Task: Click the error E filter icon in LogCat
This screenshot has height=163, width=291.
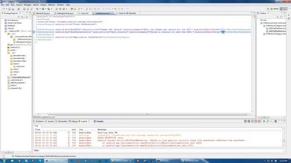Action: (x=260, y=121)
